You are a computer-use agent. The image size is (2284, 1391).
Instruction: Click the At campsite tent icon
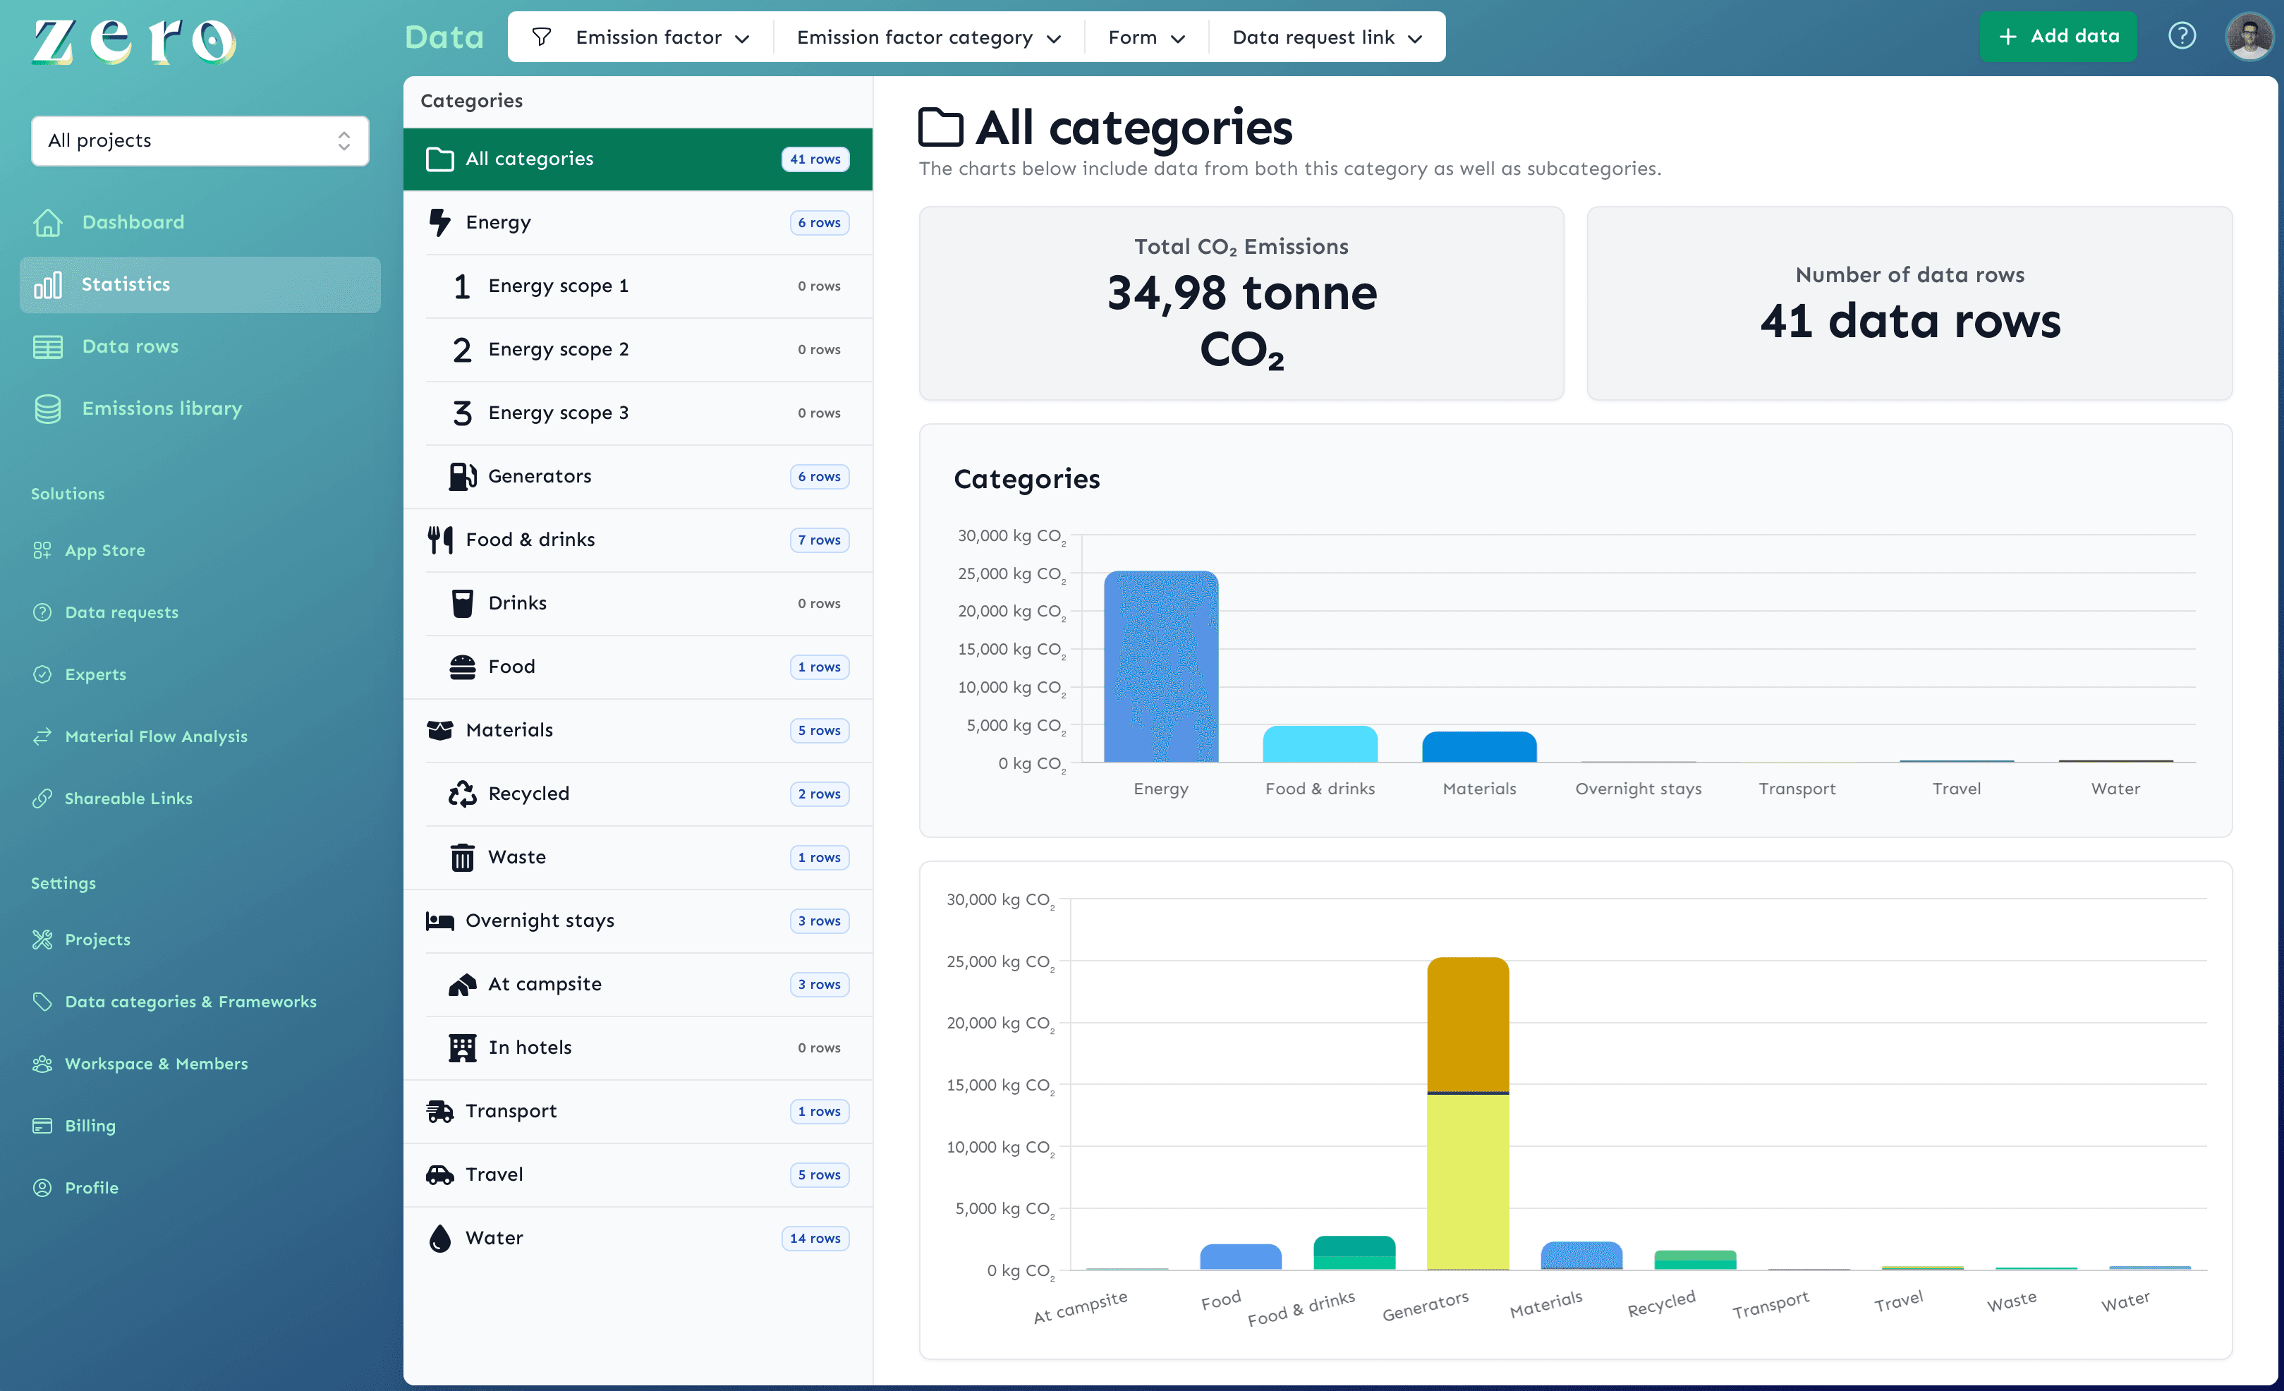(x=461, y=984)
